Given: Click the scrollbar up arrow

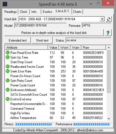Looking at the screenshot, I should 109,48.
